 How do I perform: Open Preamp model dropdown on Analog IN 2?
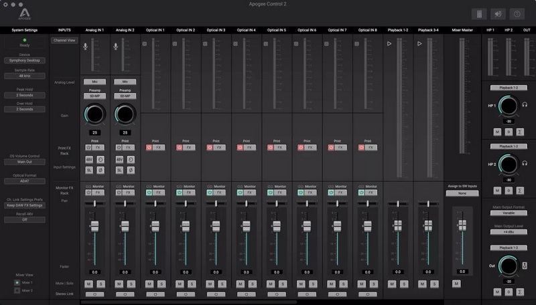(x=125, y=96)
